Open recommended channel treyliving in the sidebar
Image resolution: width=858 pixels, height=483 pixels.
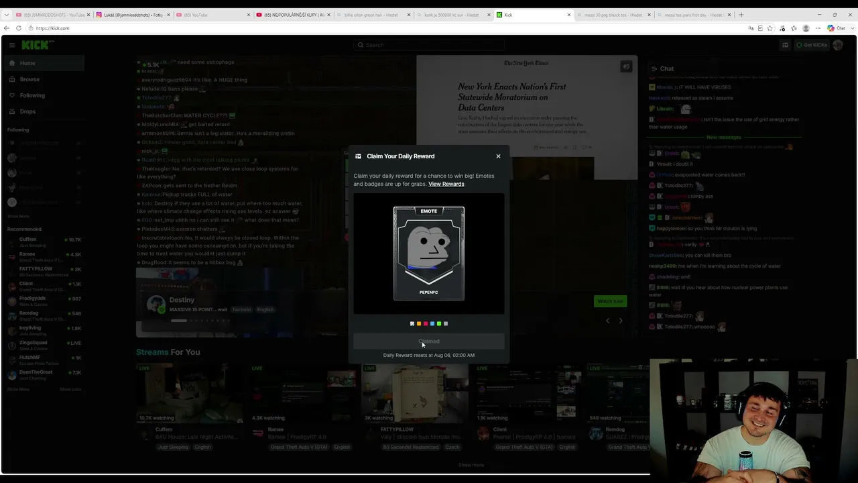pyautogui.click(x=44, y=331)
